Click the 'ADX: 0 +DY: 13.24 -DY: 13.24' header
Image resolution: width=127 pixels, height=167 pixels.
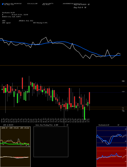(x=15, y=128)
